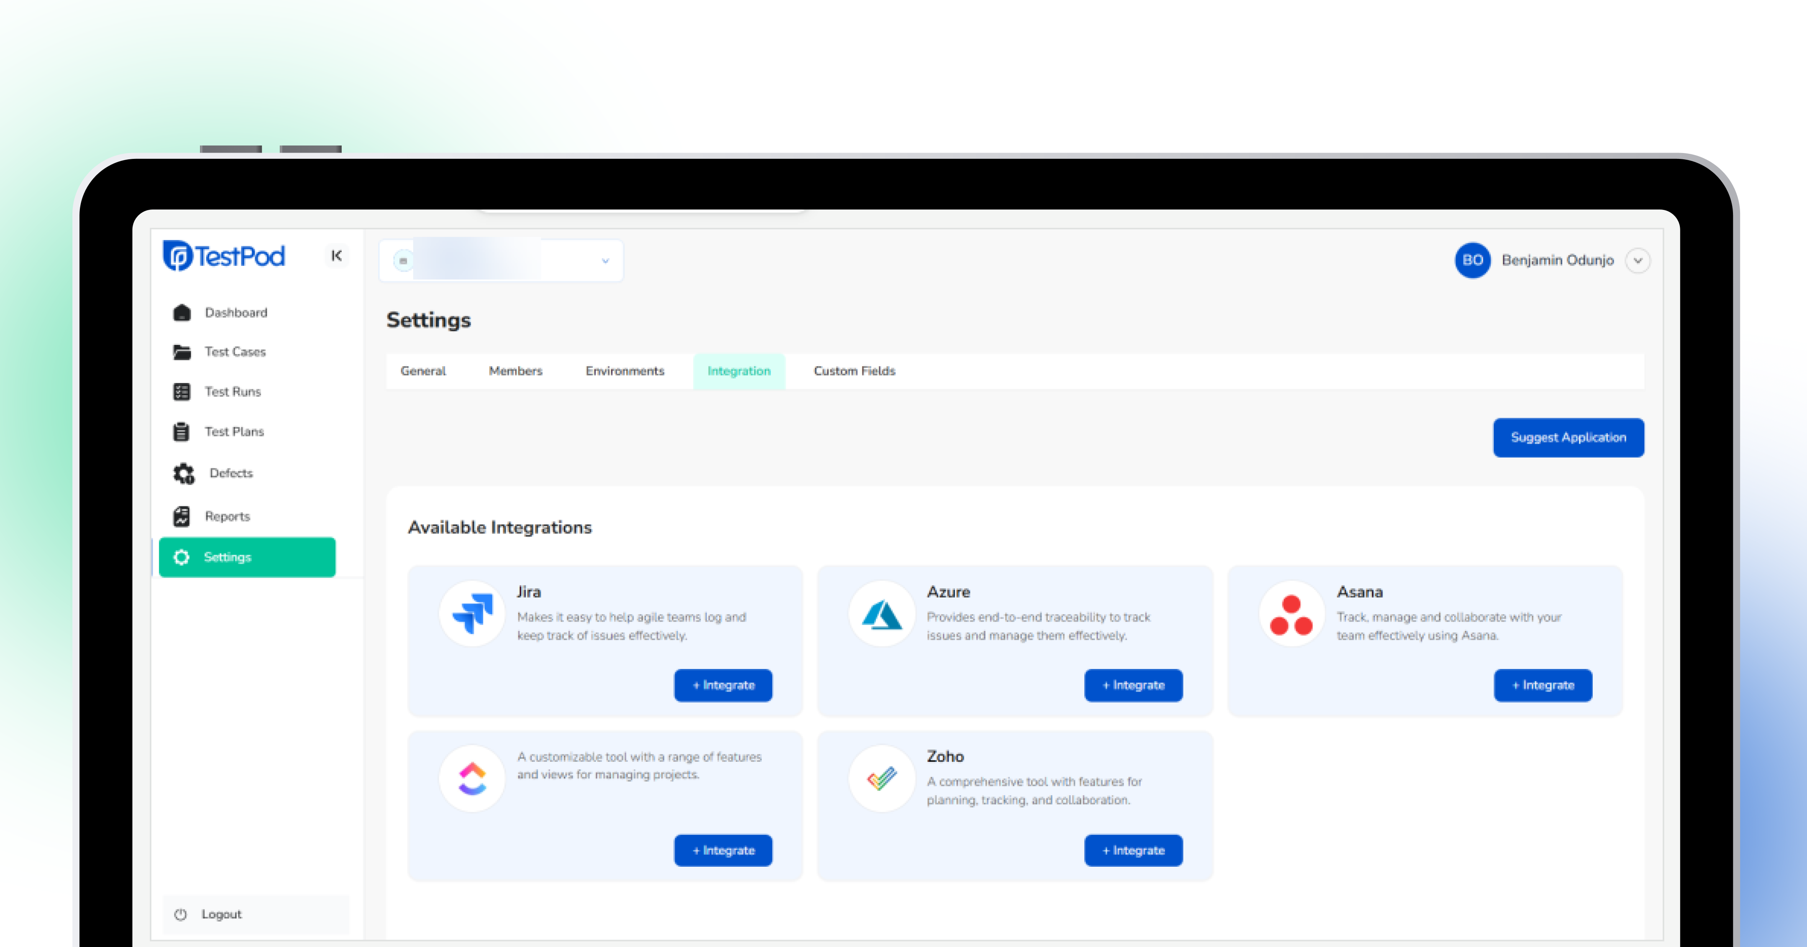This screenshot has height=947, width=1807.
Task: Integrate Zoho
Action: [1134, 850]
